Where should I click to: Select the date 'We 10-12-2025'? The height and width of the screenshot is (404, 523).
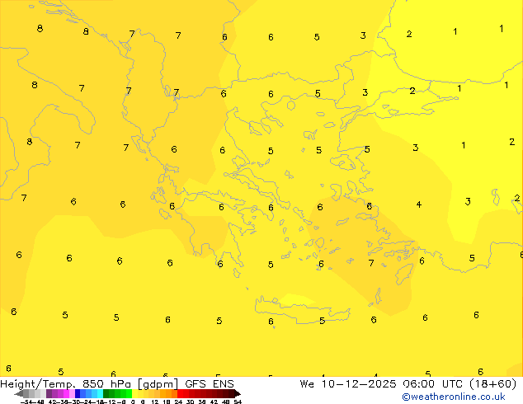click(348, 384)
